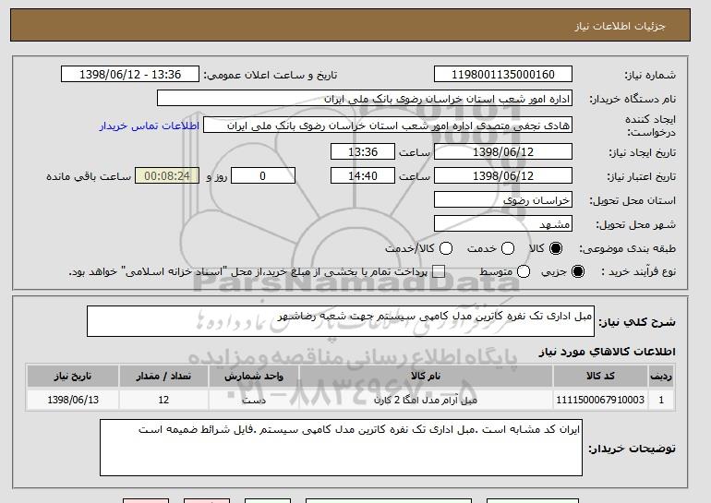Select the کالا radio button
This screenshot has width=711, height=503.
tap(556, 248)
